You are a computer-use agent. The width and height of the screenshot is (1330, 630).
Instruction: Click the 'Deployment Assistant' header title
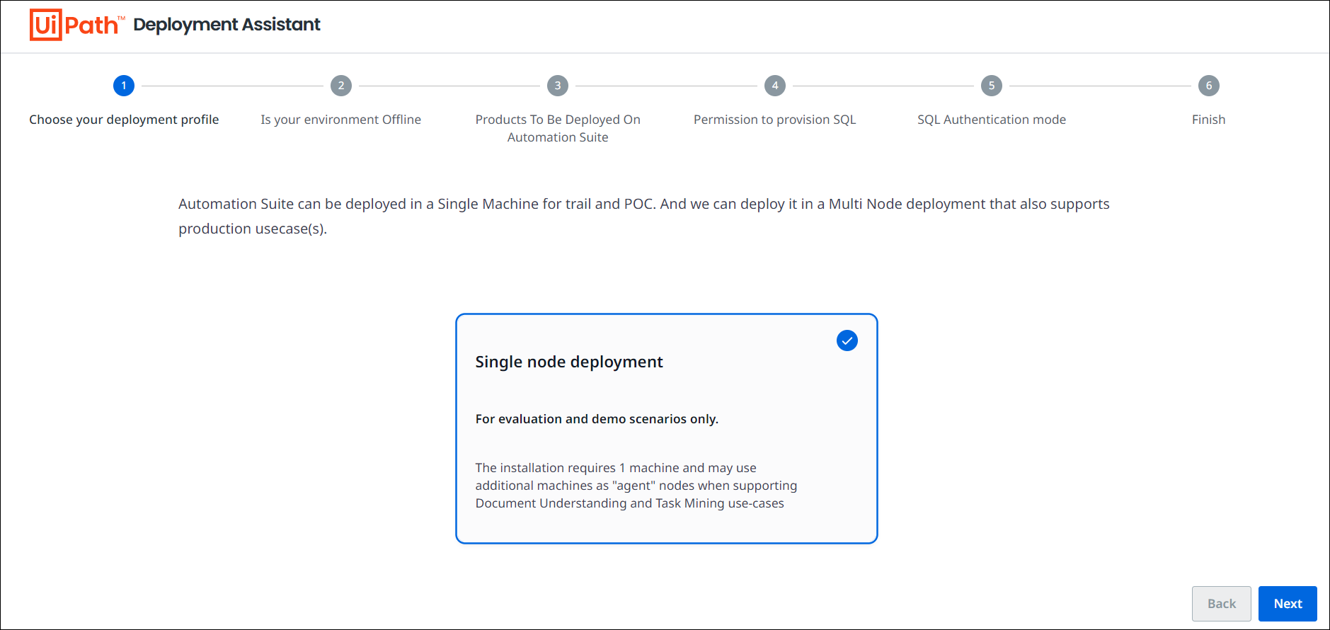(x=227, y=25)
